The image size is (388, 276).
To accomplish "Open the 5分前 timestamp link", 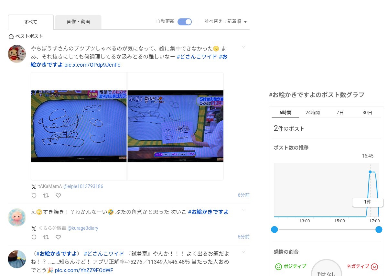I will (x=244, y=237).
